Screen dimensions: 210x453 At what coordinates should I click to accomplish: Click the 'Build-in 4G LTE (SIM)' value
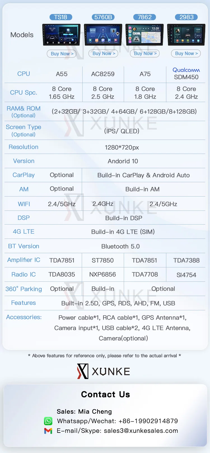(123, 232)
